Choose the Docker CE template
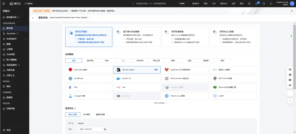Viewport: 296px width, 134px height. point(137,79)
